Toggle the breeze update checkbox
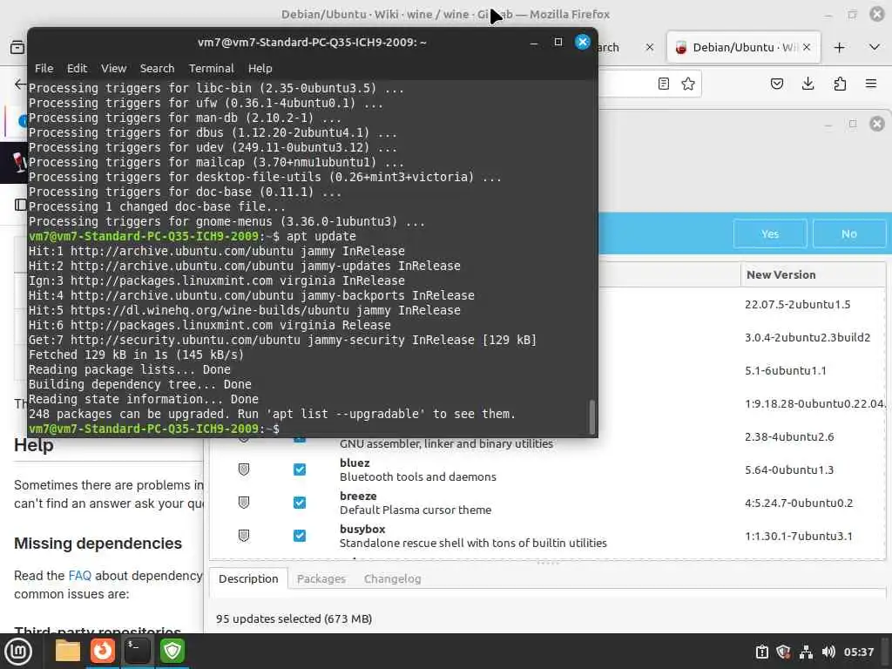The width and height of the screenshot is (892, 669). coord(300,503)
